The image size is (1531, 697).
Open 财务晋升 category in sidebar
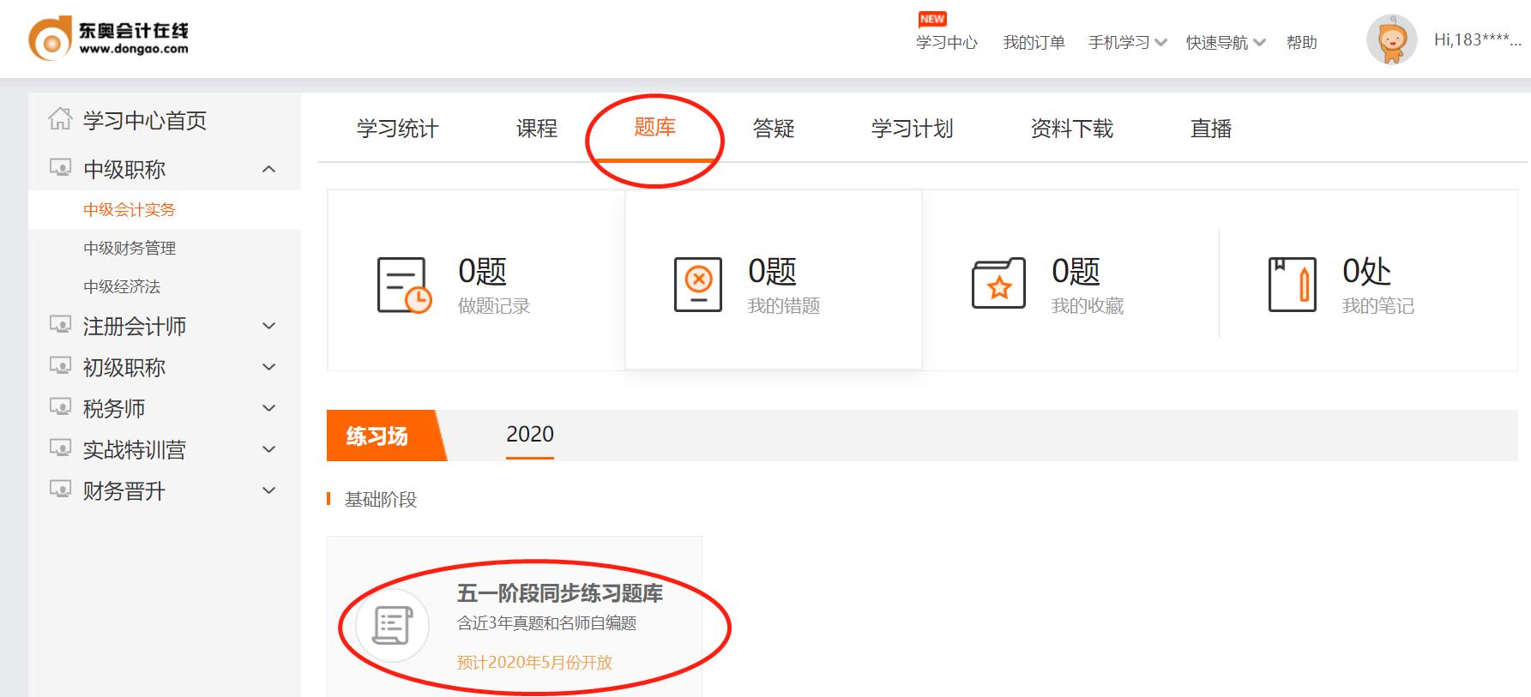pyautogui.click(x=124, y=490)
